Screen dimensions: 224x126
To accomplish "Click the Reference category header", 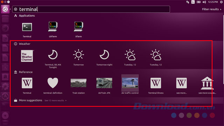I will 23,72.
